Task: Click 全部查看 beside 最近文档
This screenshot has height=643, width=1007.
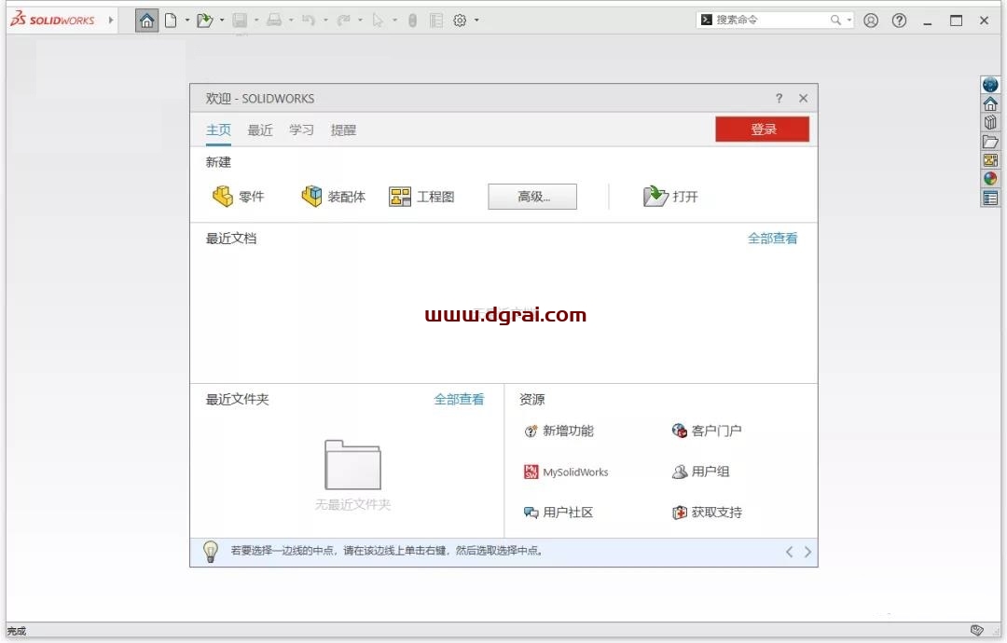Action: 773,238
